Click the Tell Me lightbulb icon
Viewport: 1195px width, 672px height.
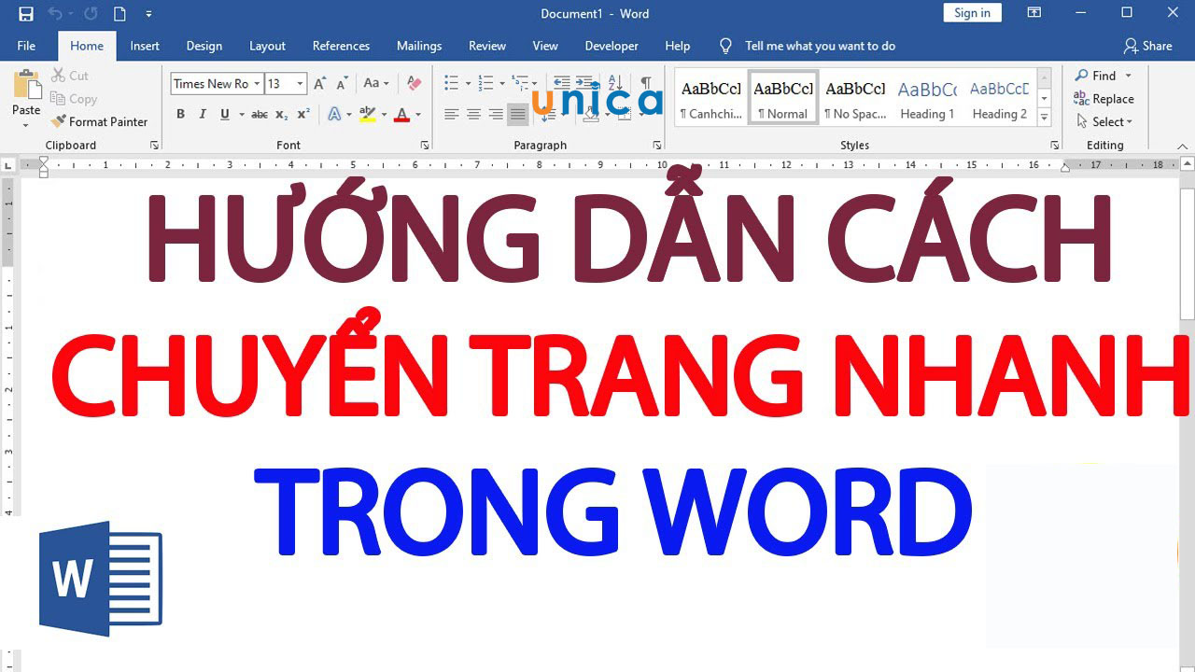(725, 46)
